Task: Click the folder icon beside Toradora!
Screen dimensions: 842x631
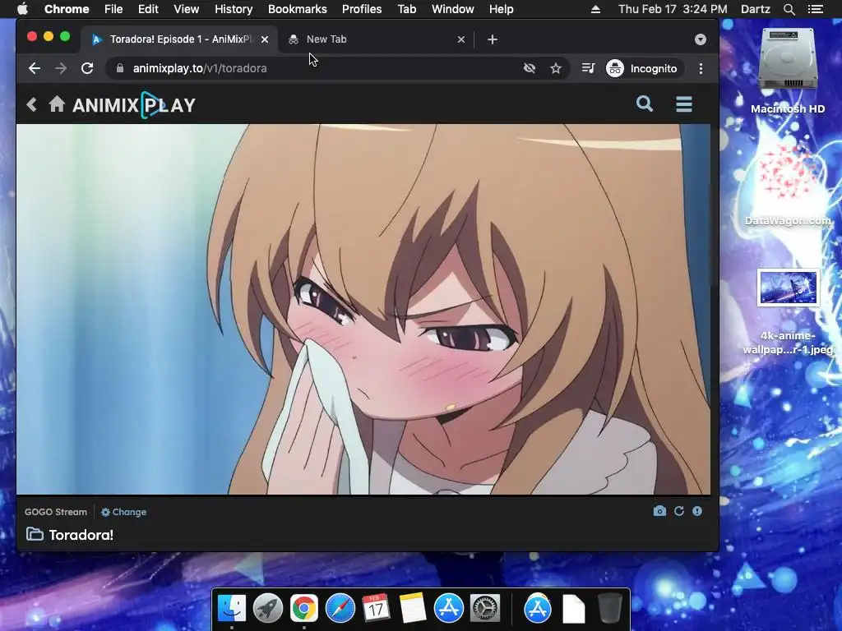Action: [x=35, y=534]
